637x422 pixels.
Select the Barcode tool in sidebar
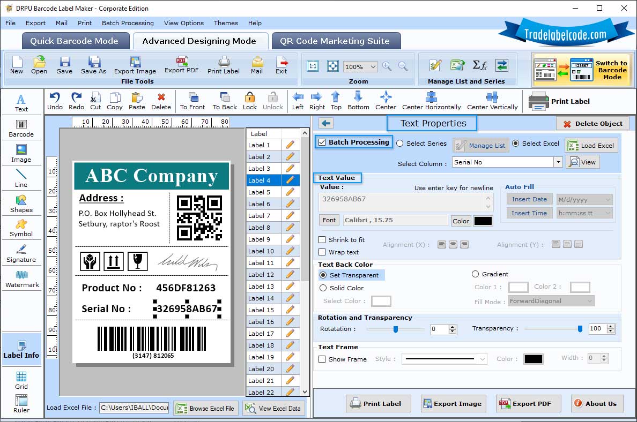pos(21,129)
